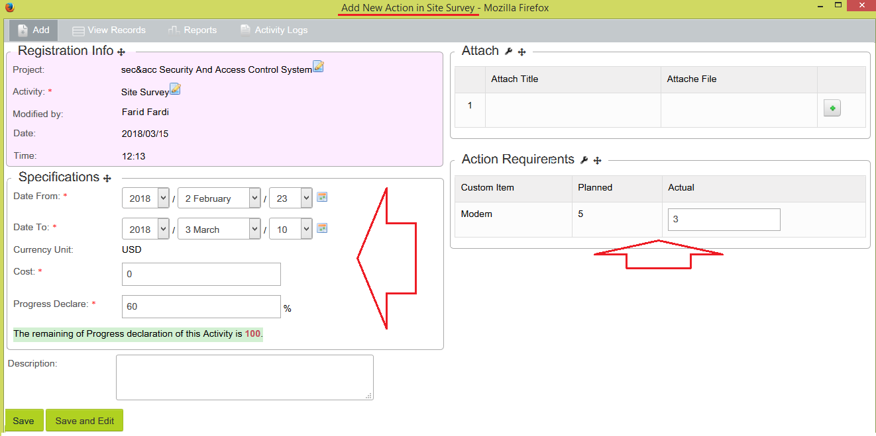Viewport: 876px width, 436px height.
Task: Click the Actual value field for Modem
Action: click(x=724, y=220)
